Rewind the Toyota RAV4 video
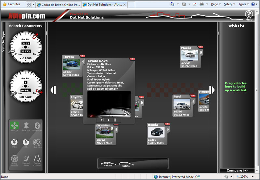Viewport: 260px width, 180px height. 102,120
